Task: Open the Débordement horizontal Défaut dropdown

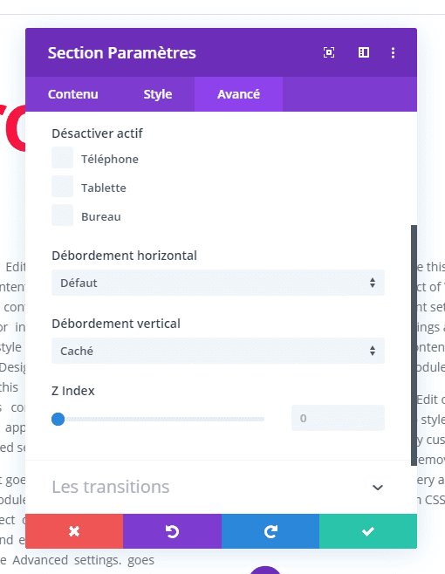Action: click(x=218, y=283)
